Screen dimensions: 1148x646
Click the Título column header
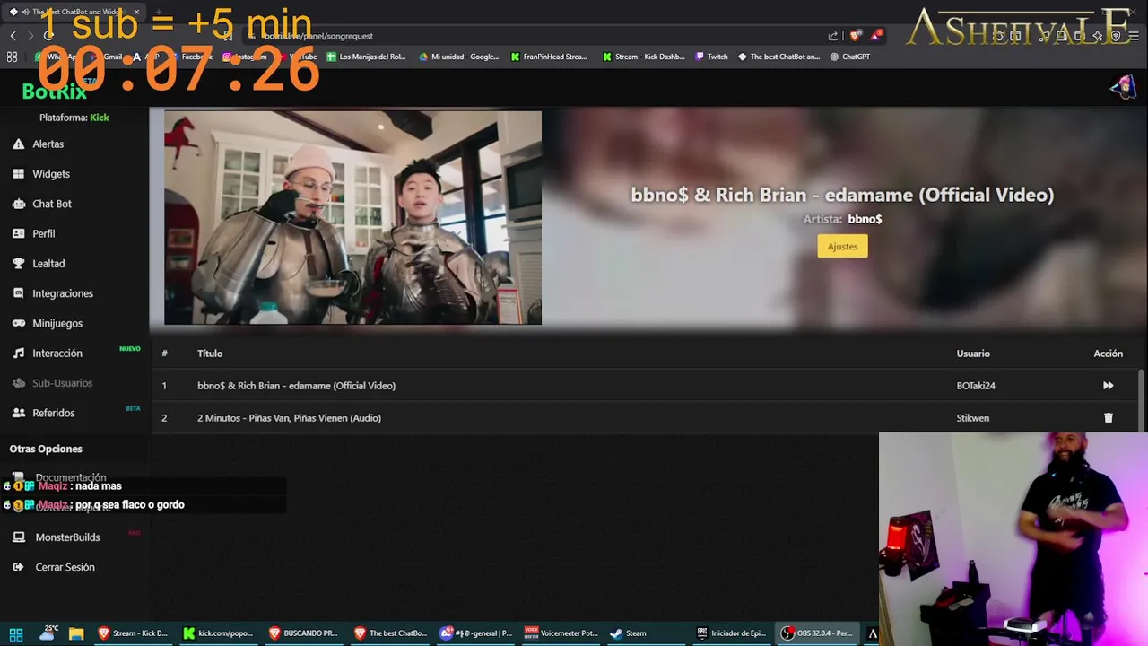point(210,354)
